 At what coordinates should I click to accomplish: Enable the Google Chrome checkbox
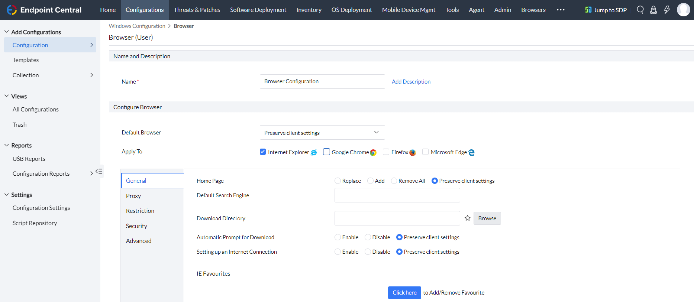coord(326,152)
